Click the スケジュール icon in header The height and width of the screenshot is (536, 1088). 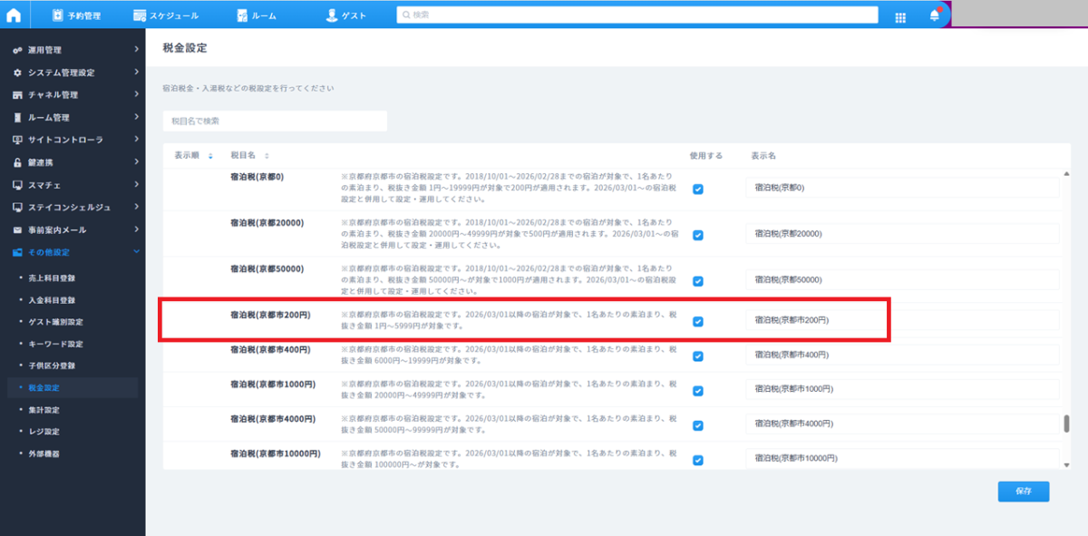pos(140,15)
